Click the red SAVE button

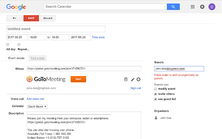click(x=31, y=18)
